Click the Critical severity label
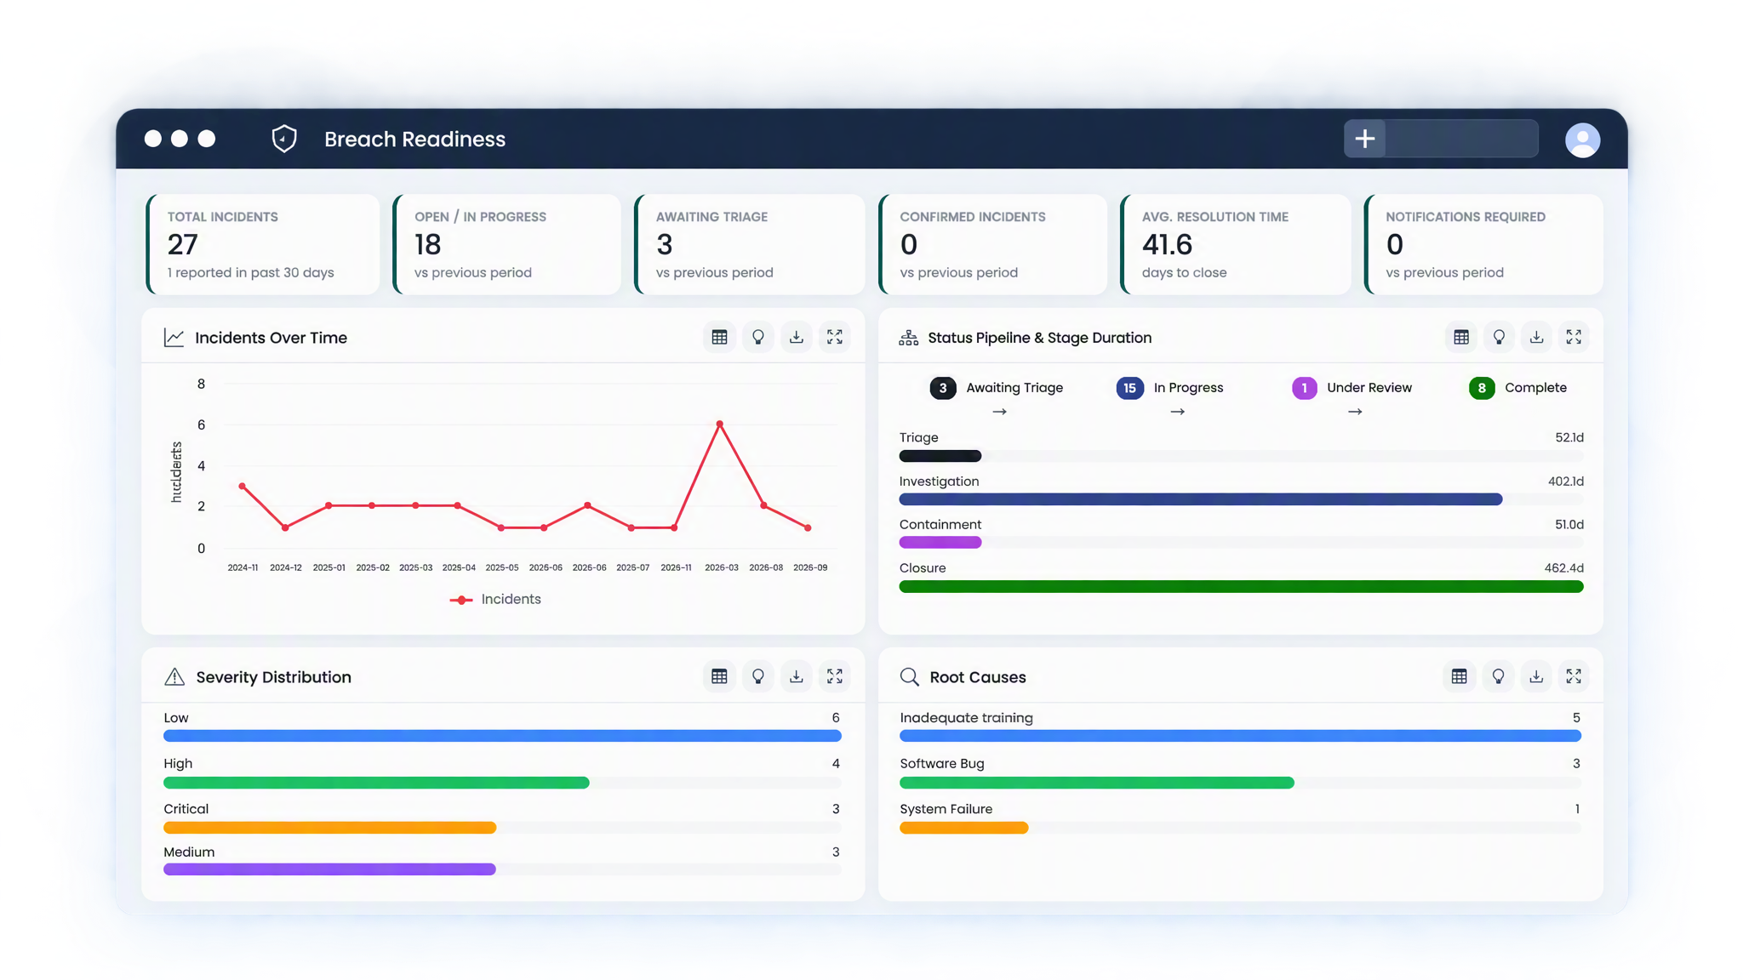The width and height of the screenshot is (1743, 980). [186, 809]
